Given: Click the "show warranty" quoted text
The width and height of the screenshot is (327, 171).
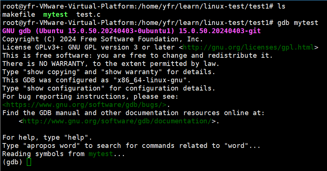Looking at the screenshot, I should click(131, 72).
